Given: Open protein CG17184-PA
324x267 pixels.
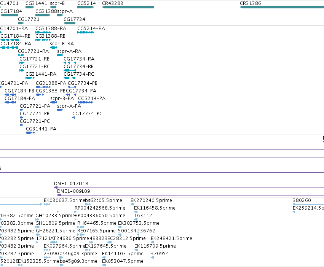Looking at the screenshot, I should pyautogui.click(x=20, y=99).
